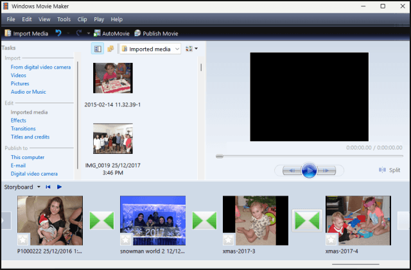Open the Storyboard view dropdown
Screen dimensions: 411x270
39,187
